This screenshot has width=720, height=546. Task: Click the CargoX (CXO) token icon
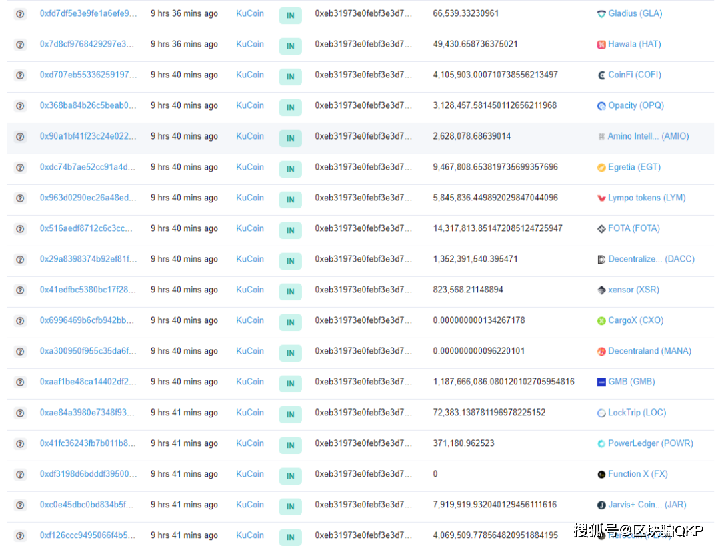[x=601, y=321]
